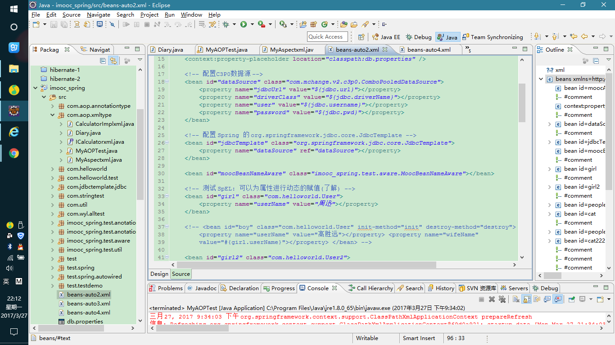
Task: Click the Skip All Breakpoints icon
Action: [112, 24]
